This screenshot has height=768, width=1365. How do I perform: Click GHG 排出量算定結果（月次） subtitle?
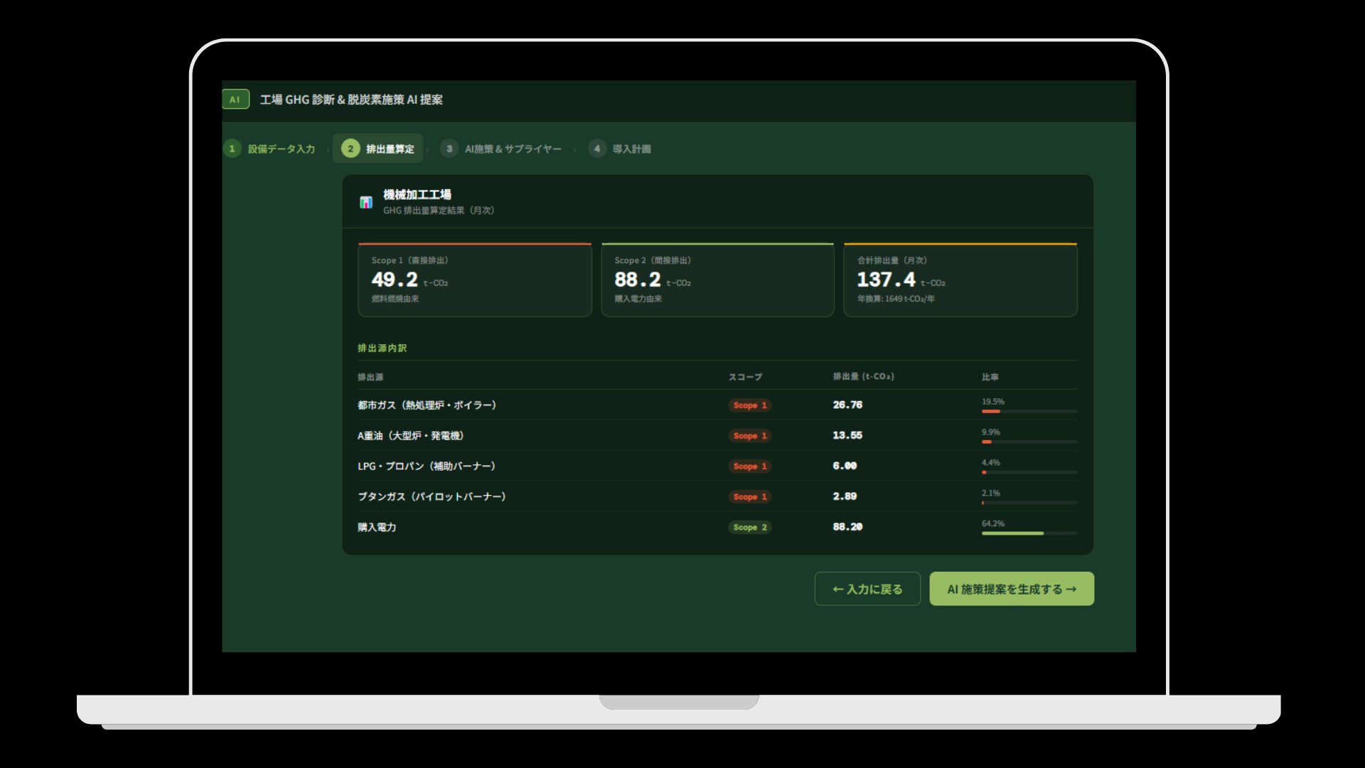click(x=439, y=210)
